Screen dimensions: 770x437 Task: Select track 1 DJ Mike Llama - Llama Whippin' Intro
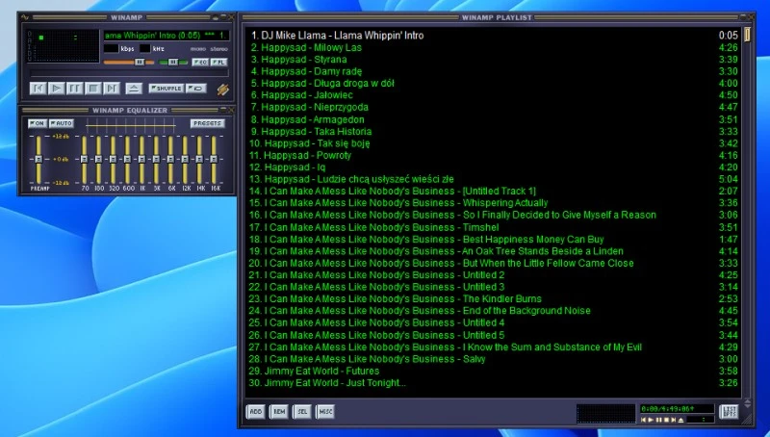[493, 36]
